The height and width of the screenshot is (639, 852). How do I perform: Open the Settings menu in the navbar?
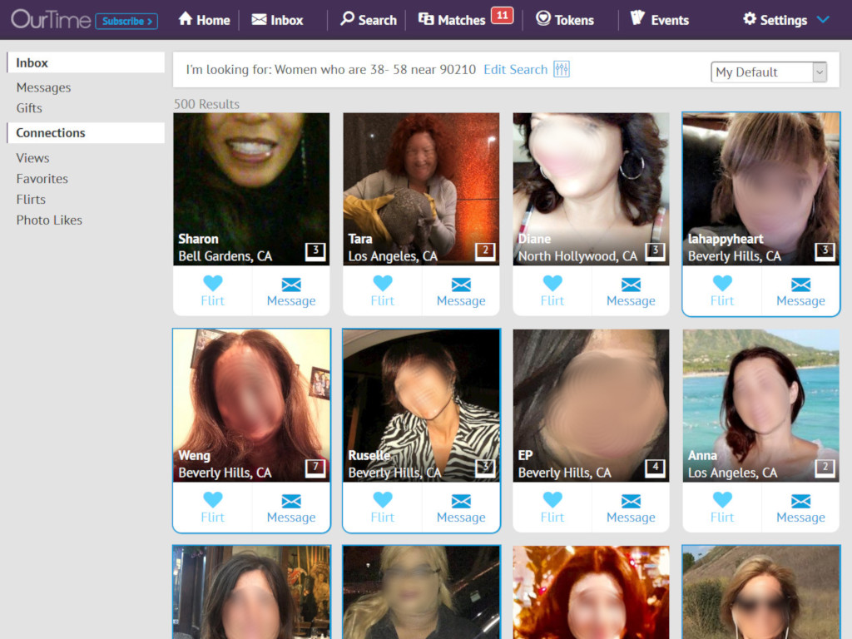pos(775,20)
